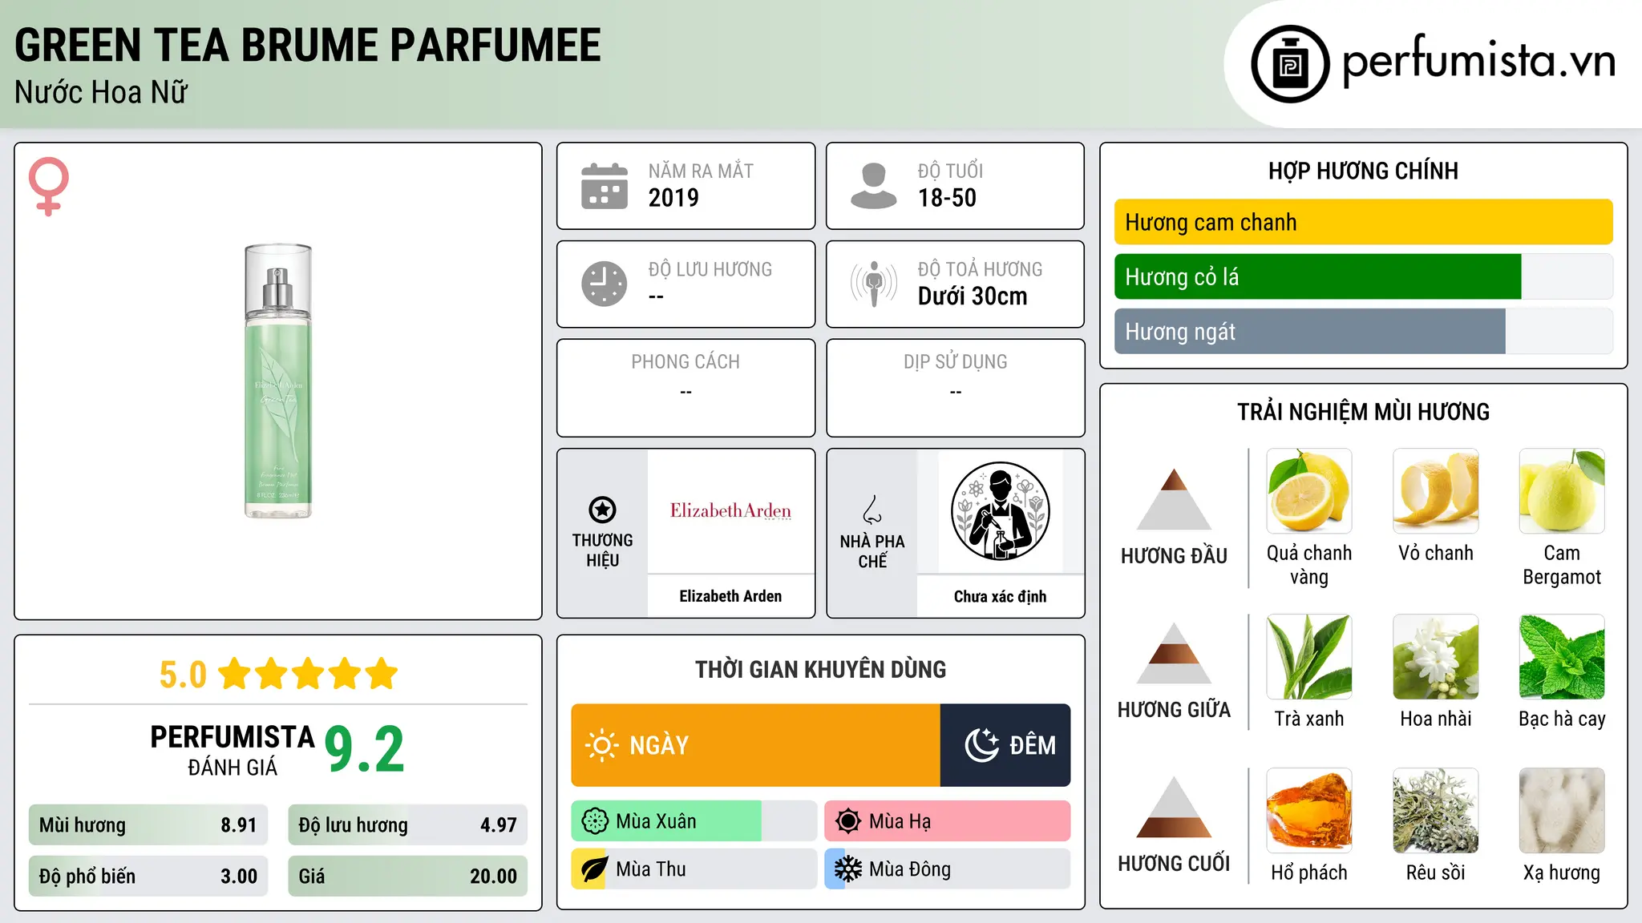
Task: Click the Mùa Xuân season bar
Action: [694, 821]
